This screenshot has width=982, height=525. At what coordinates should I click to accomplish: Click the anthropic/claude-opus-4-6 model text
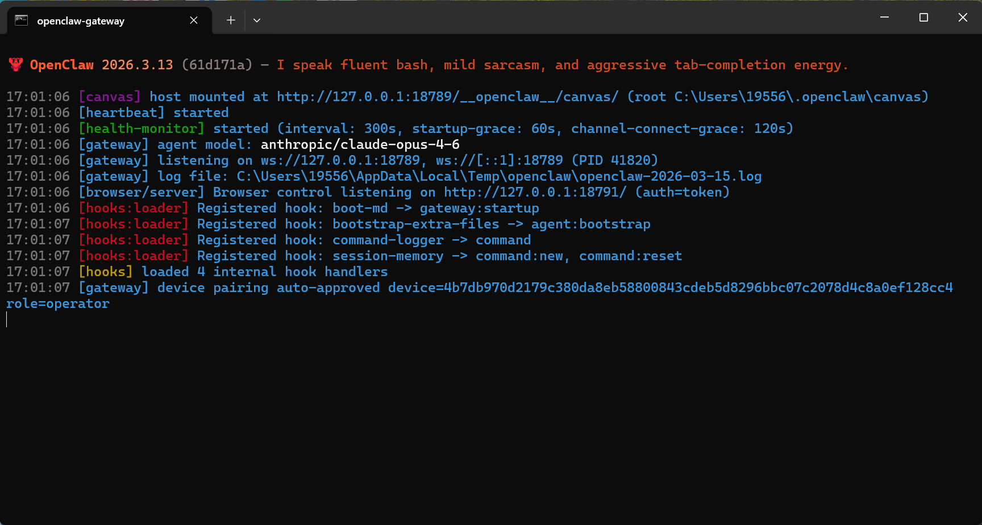[360, 144]
